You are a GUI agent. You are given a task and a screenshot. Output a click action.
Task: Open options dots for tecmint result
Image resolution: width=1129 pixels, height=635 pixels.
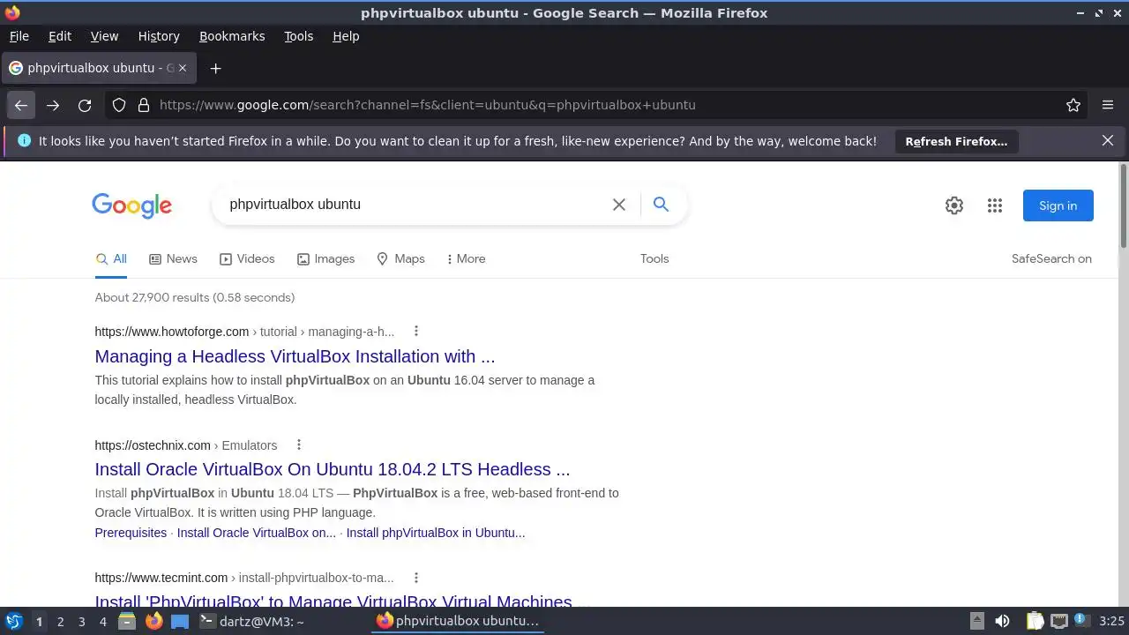point(416,578)
